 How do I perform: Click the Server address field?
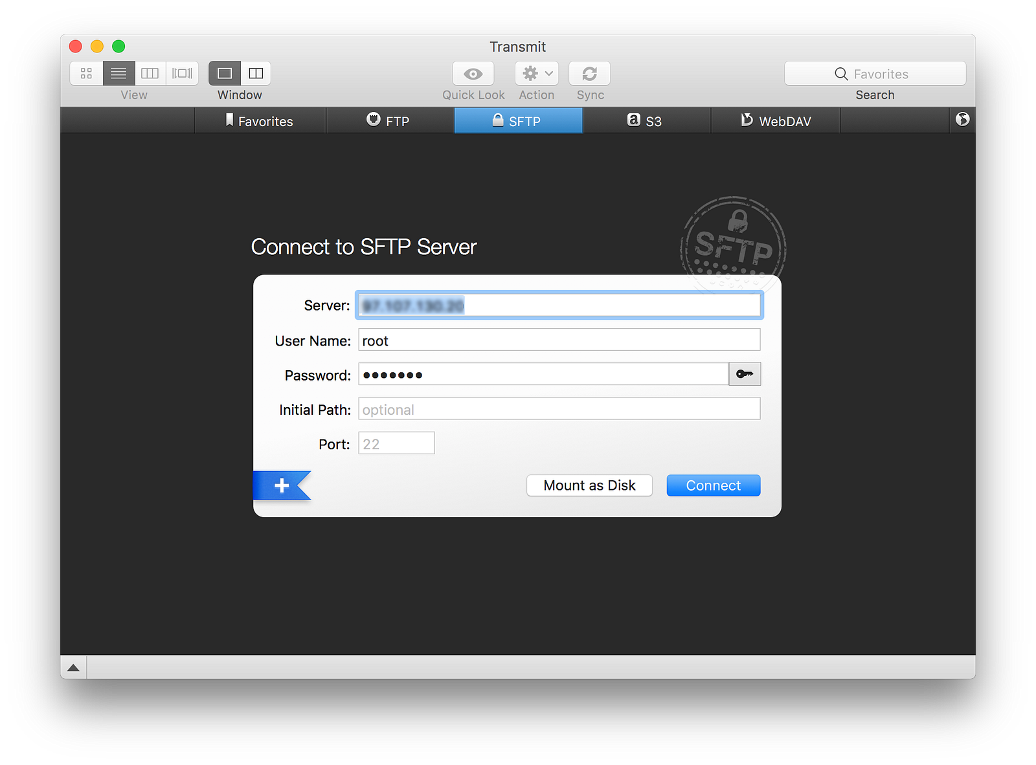tap(559, 305)
